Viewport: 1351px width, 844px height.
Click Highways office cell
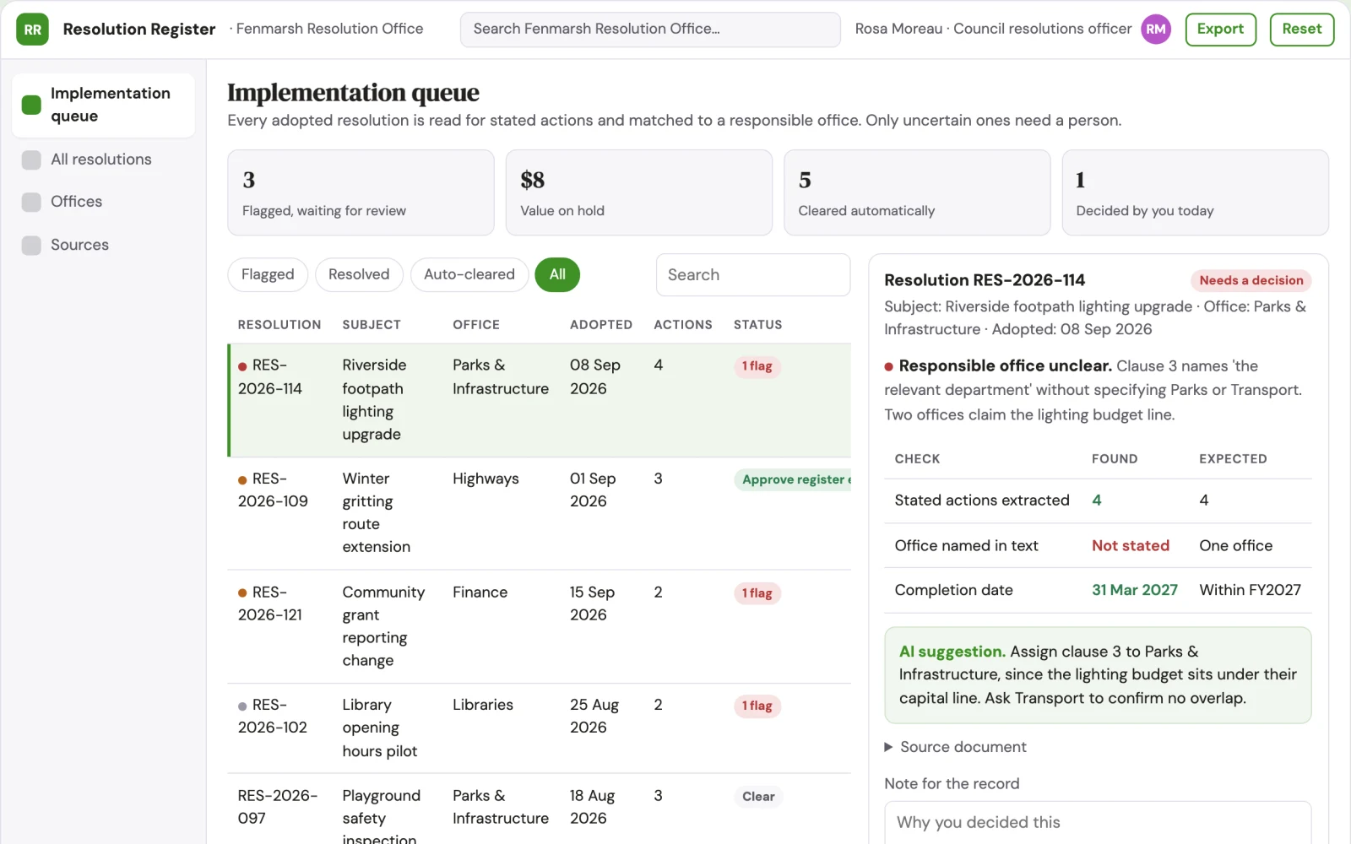pos(486,479)
